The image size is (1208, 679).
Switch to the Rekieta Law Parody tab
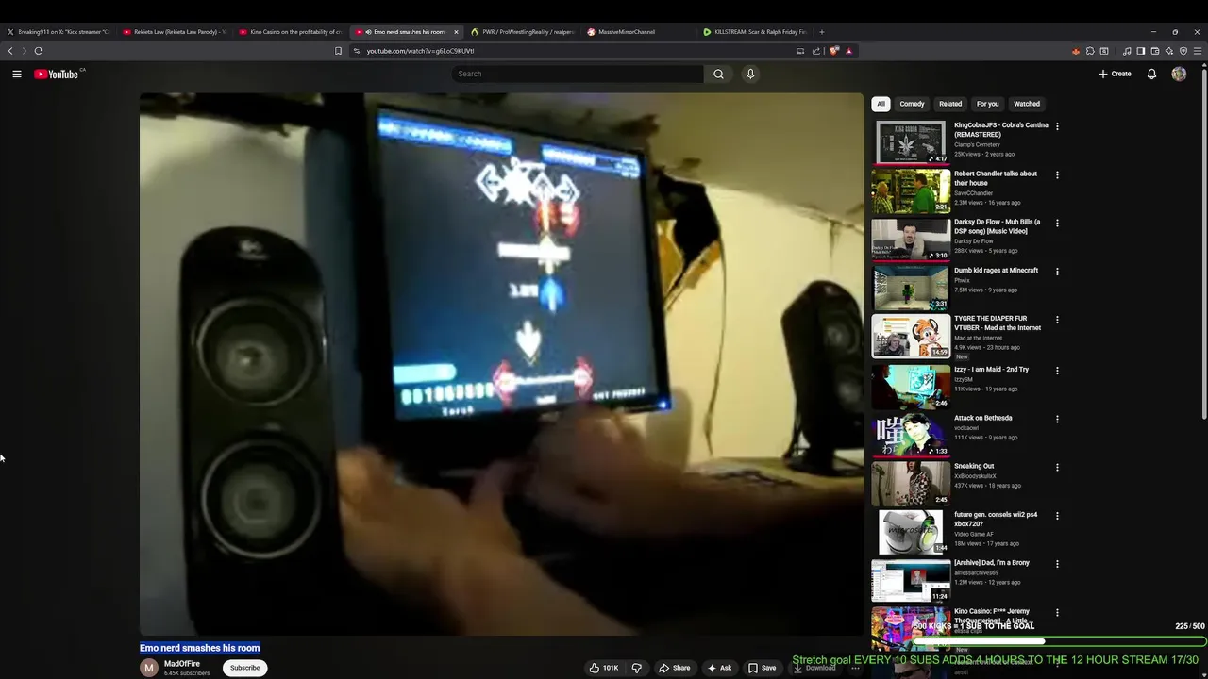point(175,32)
